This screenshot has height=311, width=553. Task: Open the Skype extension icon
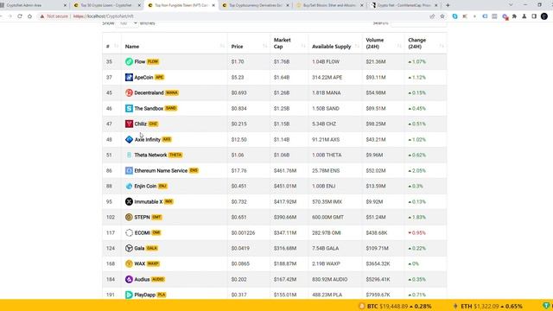[455, 16]
